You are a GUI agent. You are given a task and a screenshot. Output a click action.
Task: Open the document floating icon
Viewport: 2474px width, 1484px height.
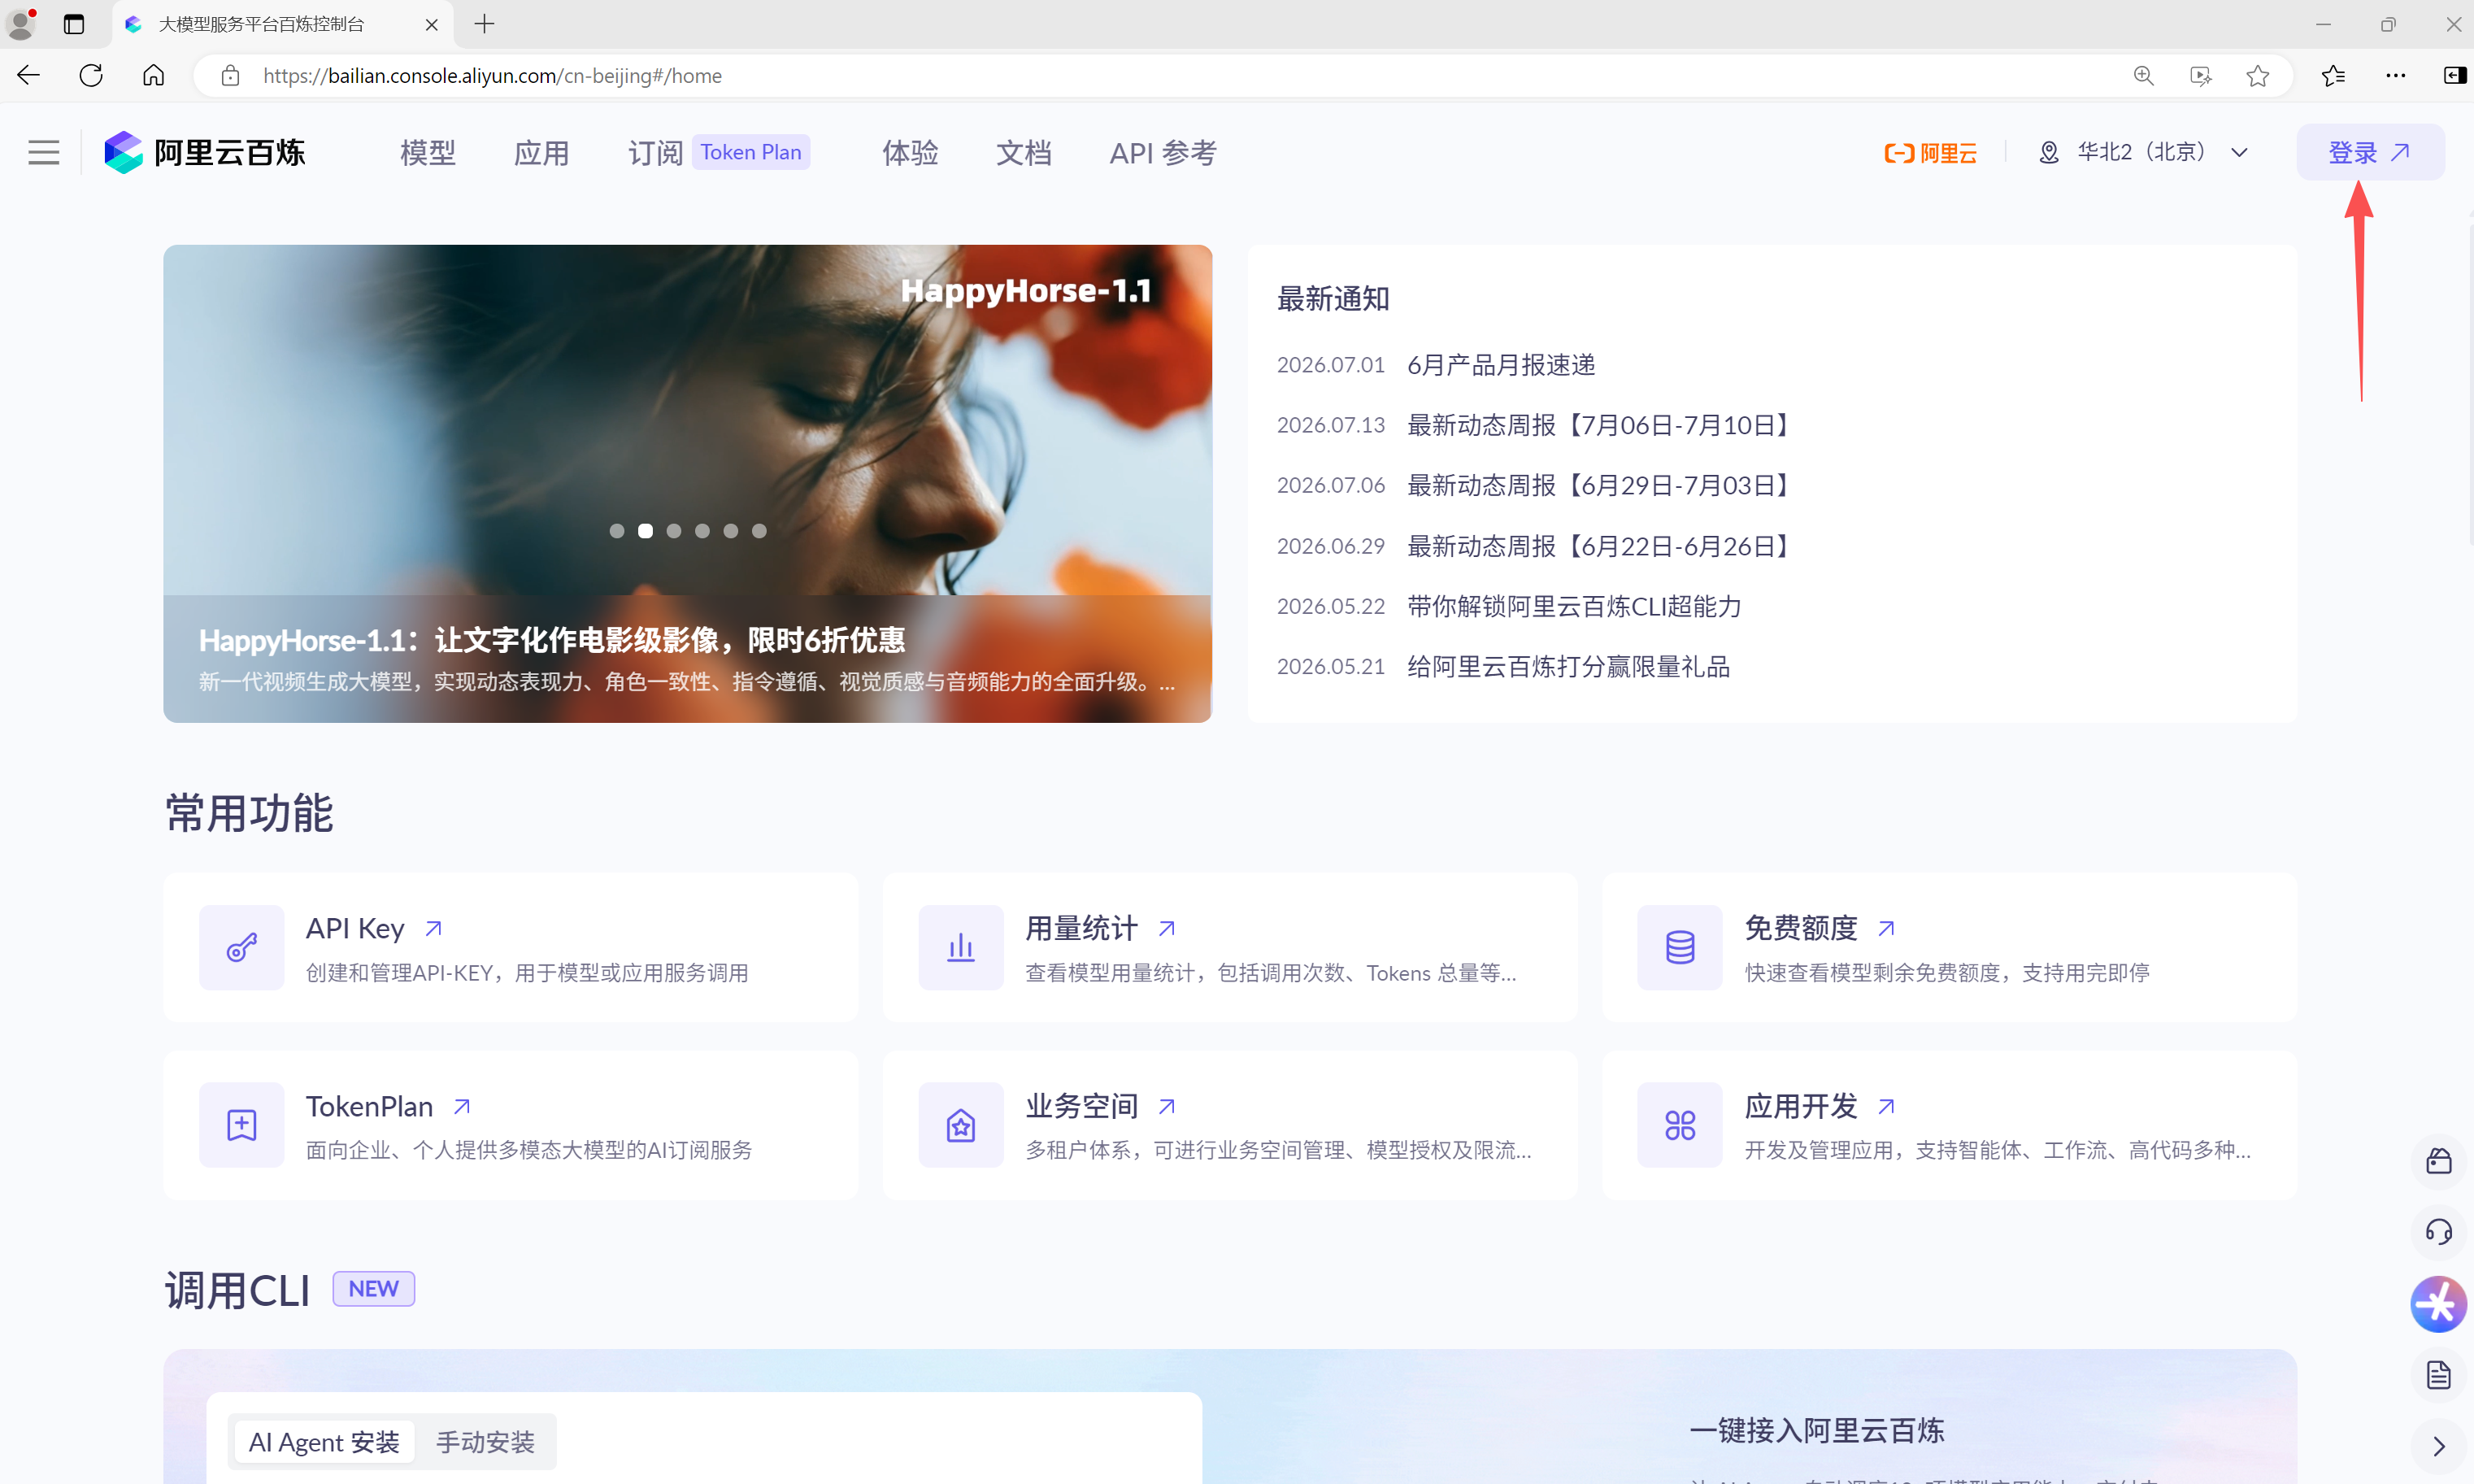tap(2439, 1375)
